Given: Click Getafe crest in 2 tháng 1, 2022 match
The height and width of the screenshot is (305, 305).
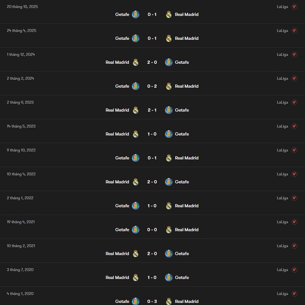Looking at the screenshot, I should (x=135, y=206).
